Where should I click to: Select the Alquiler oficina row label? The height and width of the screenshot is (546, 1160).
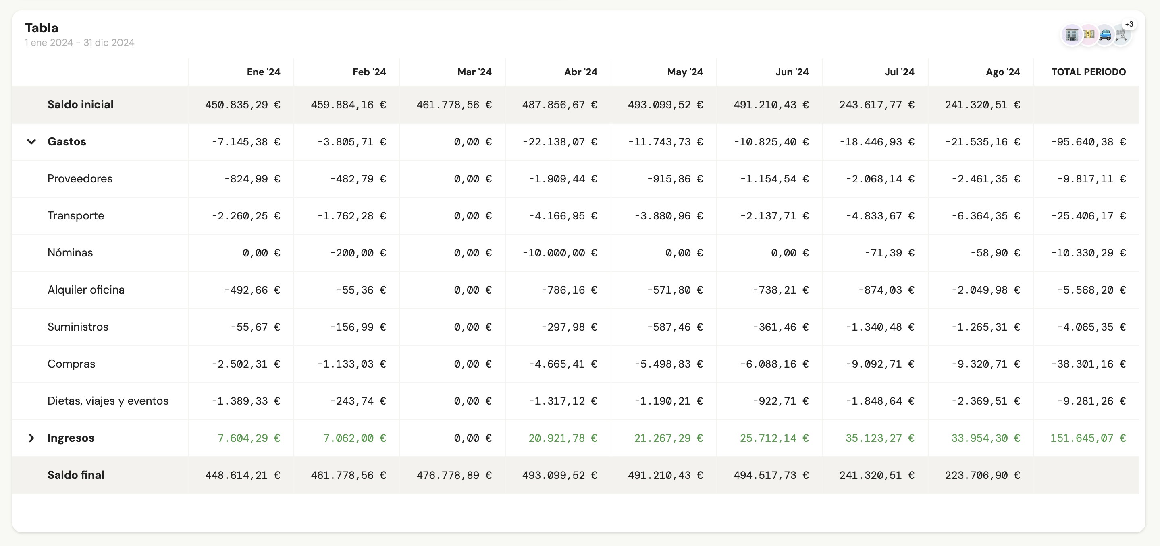click(x=86, y=290)
